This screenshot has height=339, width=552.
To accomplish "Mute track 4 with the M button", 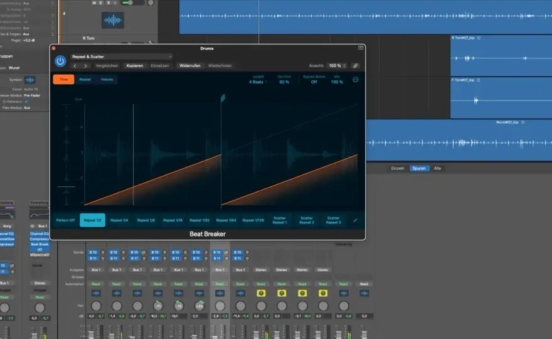I will tap(94, 3).
